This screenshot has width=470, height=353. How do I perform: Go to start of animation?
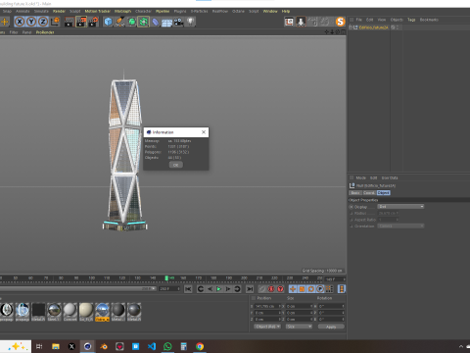point(188,289)
